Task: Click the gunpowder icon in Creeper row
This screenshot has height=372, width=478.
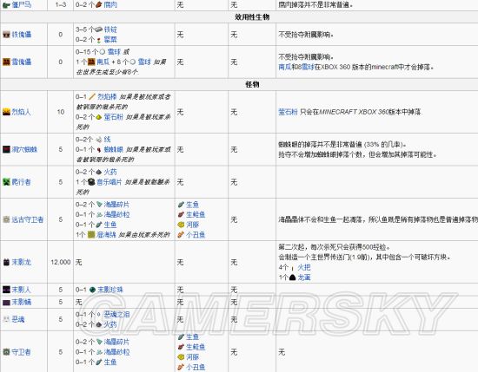Action: point(98,172)
